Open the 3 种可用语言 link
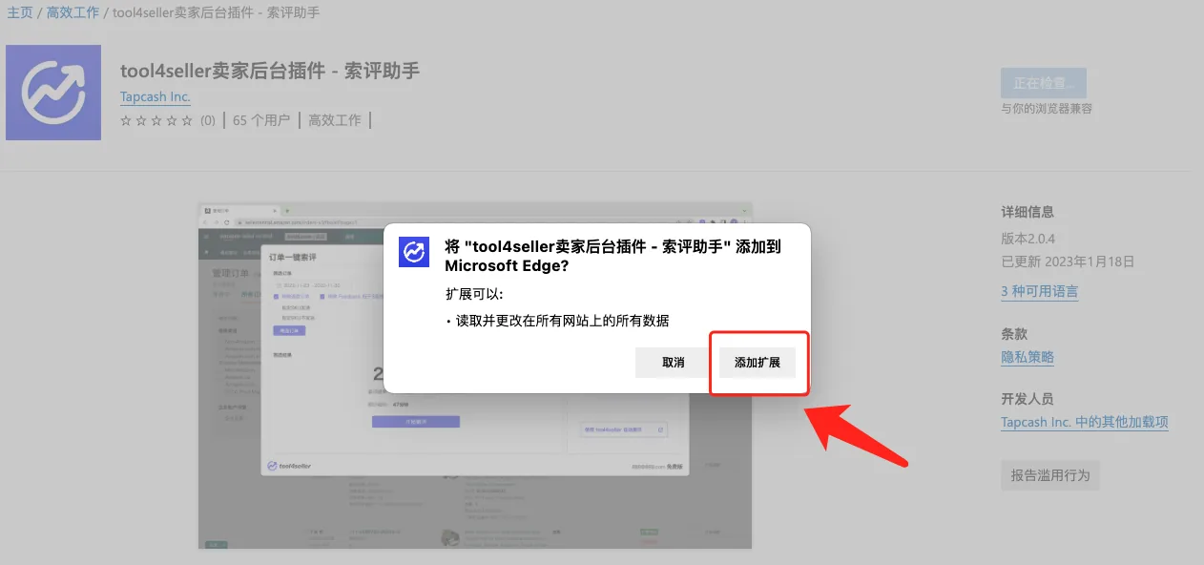 [x=1039, y=292]
